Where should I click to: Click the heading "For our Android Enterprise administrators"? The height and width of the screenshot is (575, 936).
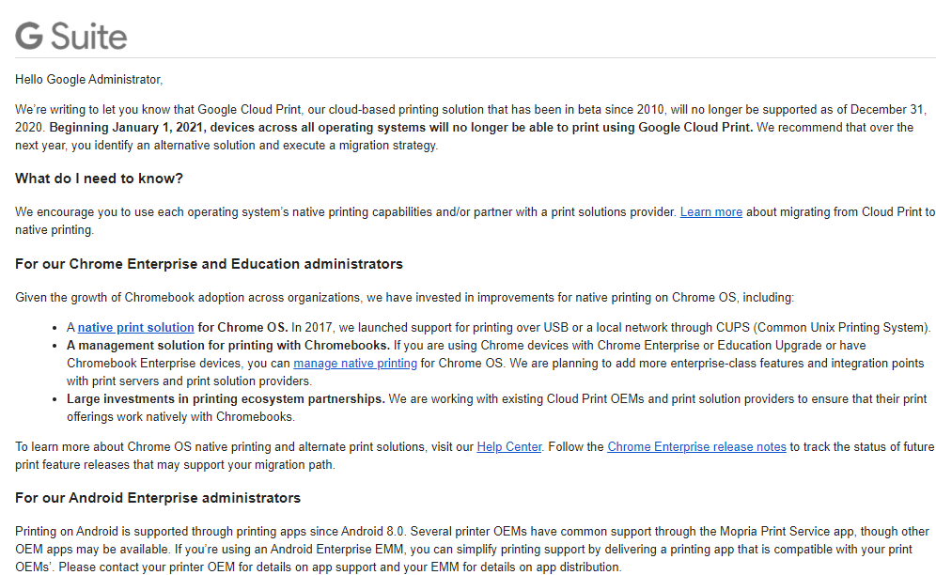(158, 498)
